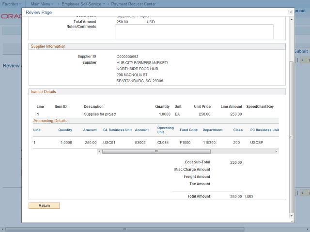Screen dimensions: 310x232
Task: Click the Return button
Action: (x=44, y=205)
